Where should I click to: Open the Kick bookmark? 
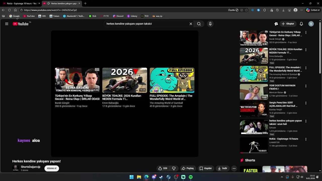(93, 16)
